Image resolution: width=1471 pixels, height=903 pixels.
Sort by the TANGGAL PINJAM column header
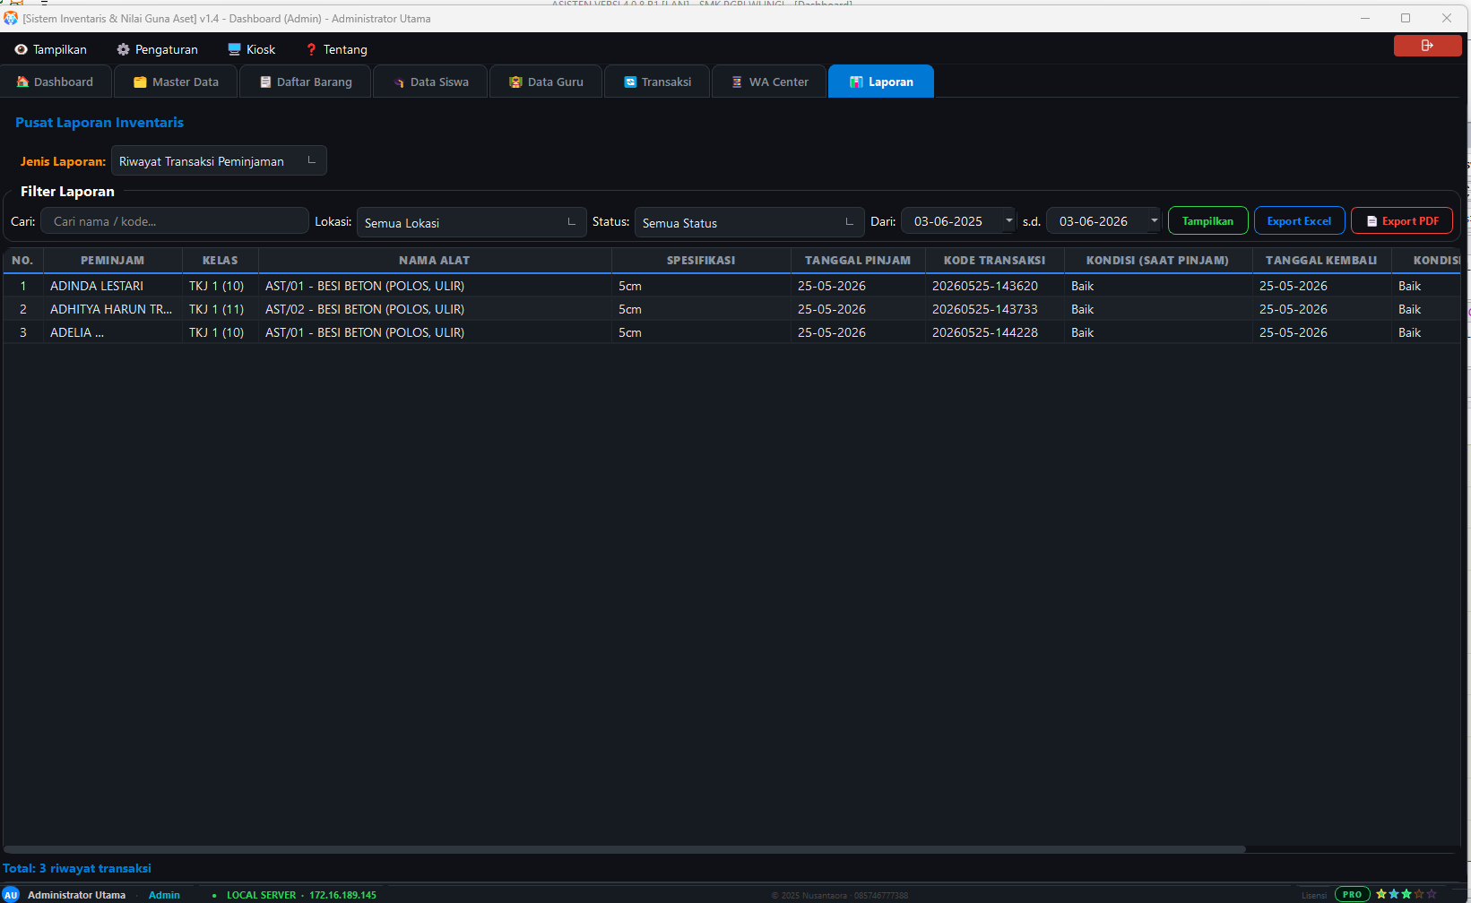point(858,261)
